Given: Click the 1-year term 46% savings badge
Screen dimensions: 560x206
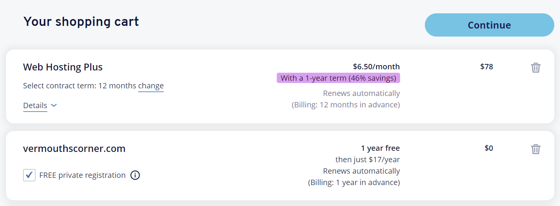Looking at the screenshot, I should point(338,78).
